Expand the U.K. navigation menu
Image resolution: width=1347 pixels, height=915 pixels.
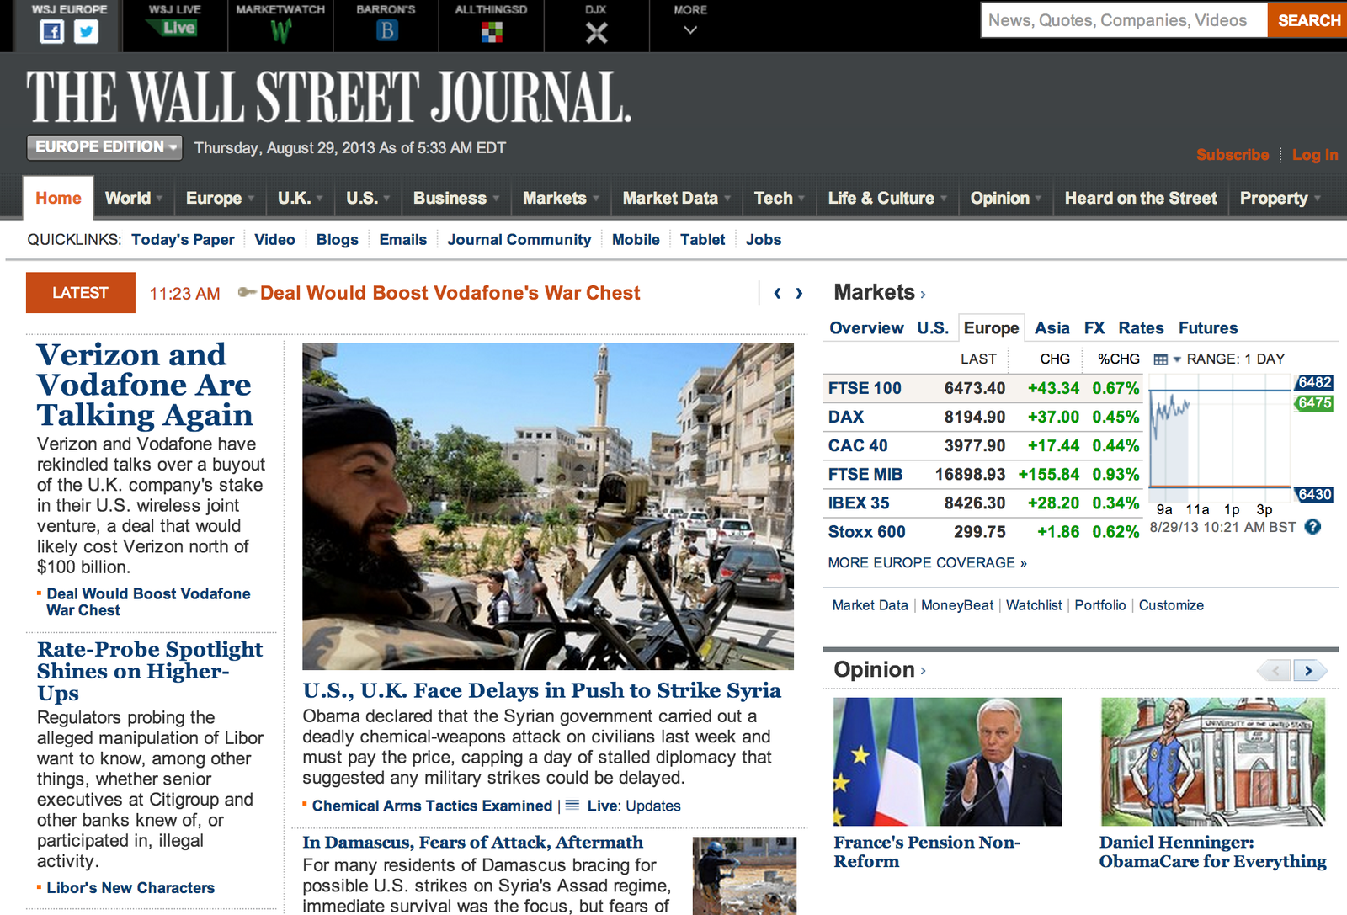tap(300, 198)
